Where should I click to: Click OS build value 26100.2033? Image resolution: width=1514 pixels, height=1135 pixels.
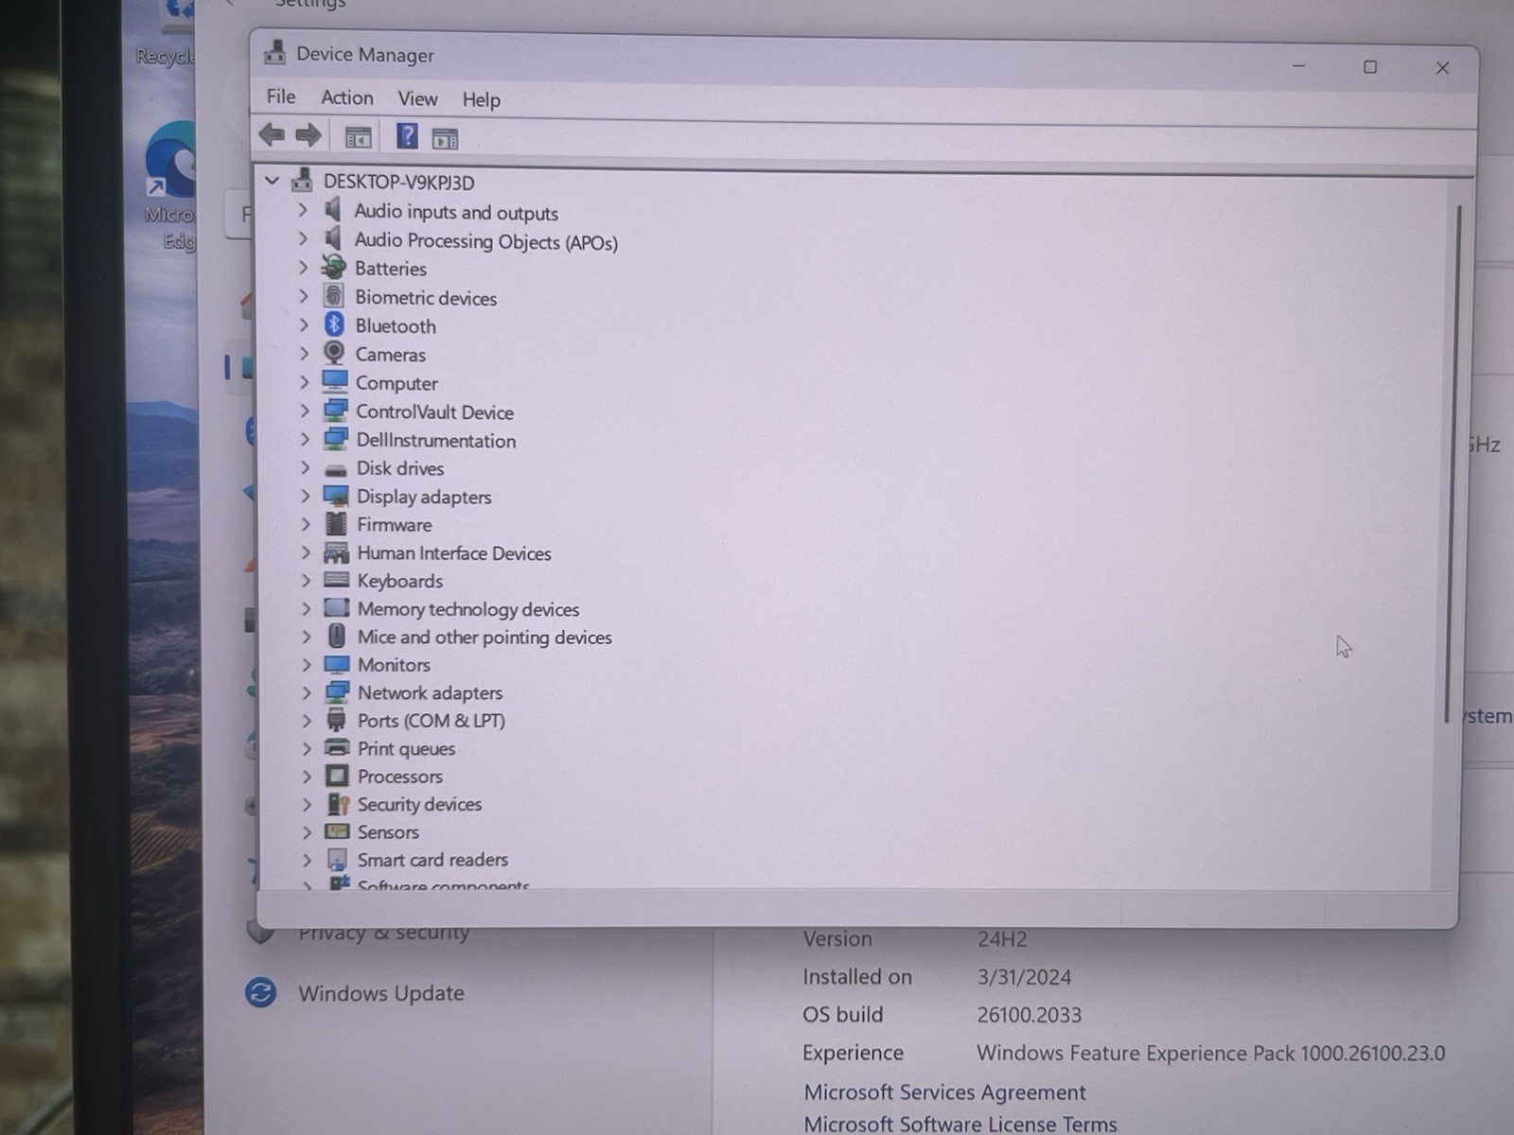[1029, 1015]
